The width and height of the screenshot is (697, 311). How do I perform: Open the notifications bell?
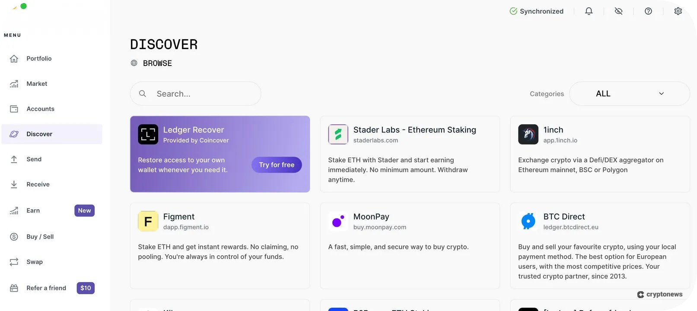[589, 11]
